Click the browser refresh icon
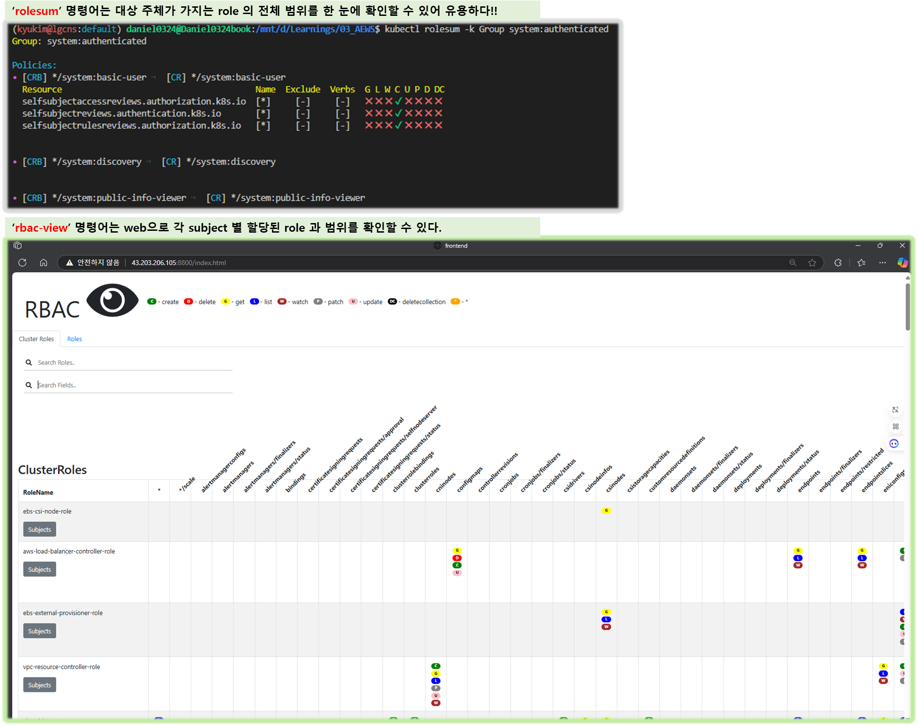Screen dimensions: 918x726 click(x=22, y=263)
